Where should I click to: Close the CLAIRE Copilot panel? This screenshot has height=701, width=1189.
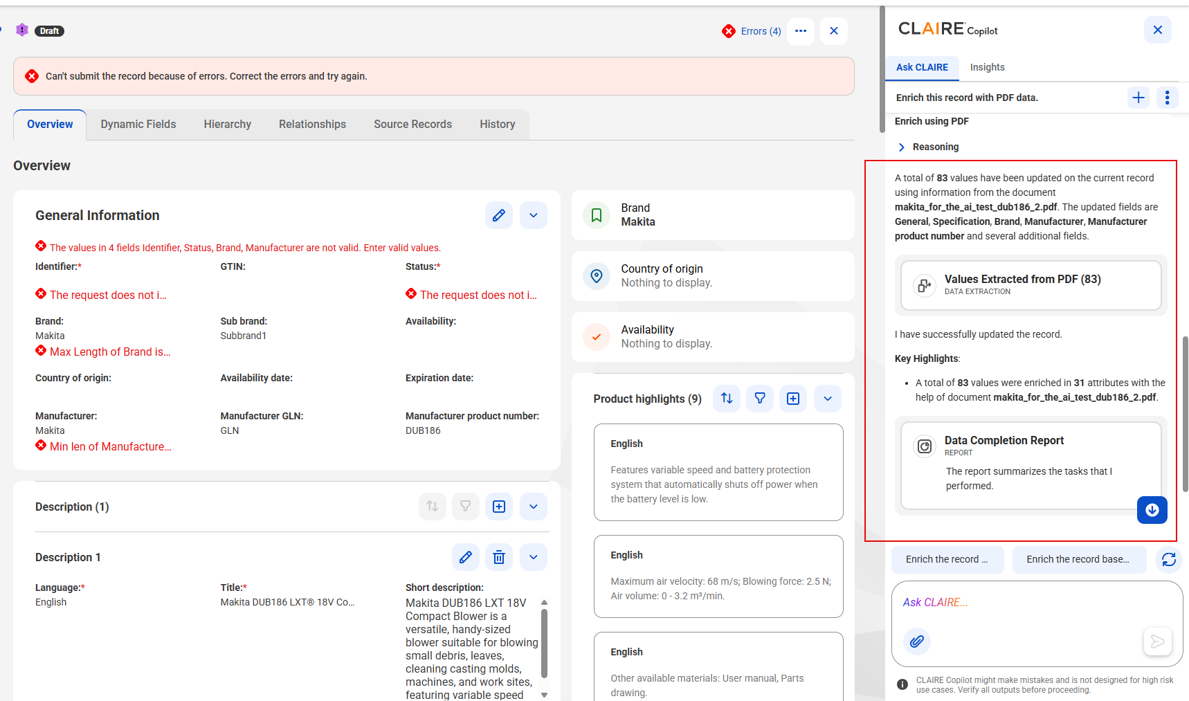(1158, 30)
